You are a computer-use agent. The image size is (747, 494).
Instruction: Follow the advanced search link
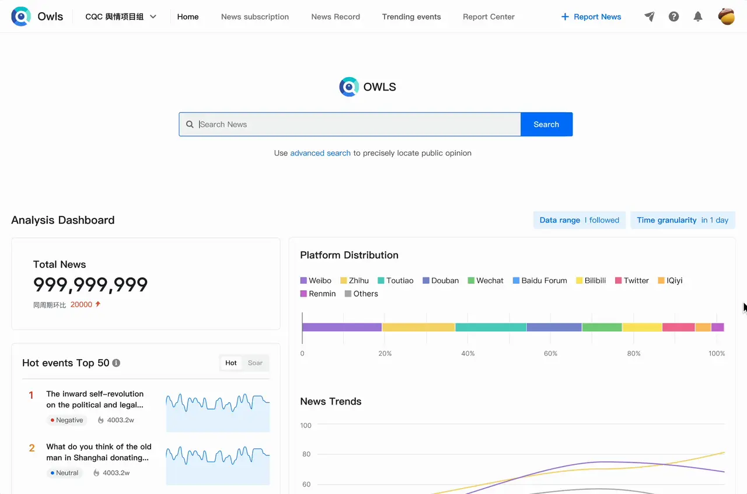[x=320, y=153]
